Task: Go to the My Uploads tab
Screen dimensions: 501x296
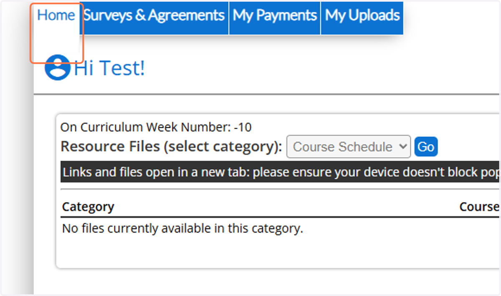Action: coord(362,15)
